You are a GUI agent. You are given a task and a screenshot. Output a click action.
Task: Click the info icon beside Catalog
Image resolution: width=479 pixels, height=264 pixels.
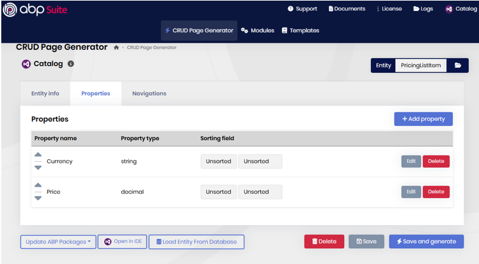70,64
